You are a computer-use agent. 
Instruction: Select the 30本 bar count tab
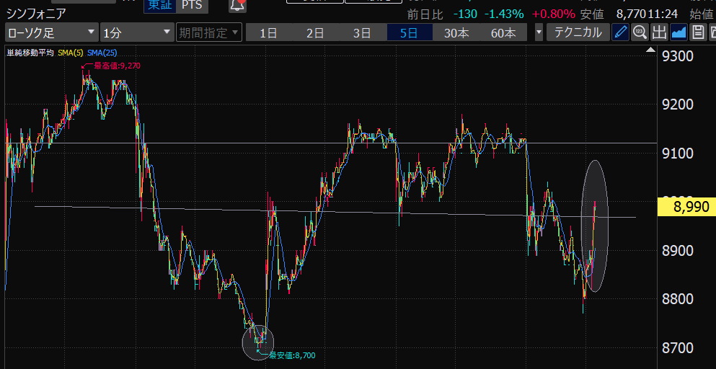click(456, 32)
